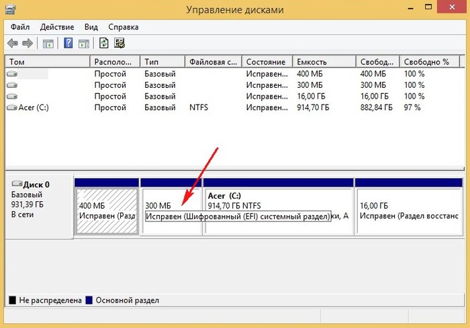Close the Управление дисками window
This screenshot has height=328, width=470.
coord(452,7)
